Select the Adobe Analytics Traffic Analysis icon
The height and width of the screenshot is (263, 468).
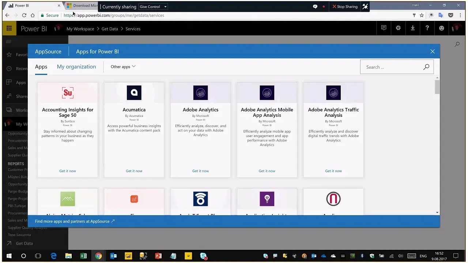click(x=333, y=93)
